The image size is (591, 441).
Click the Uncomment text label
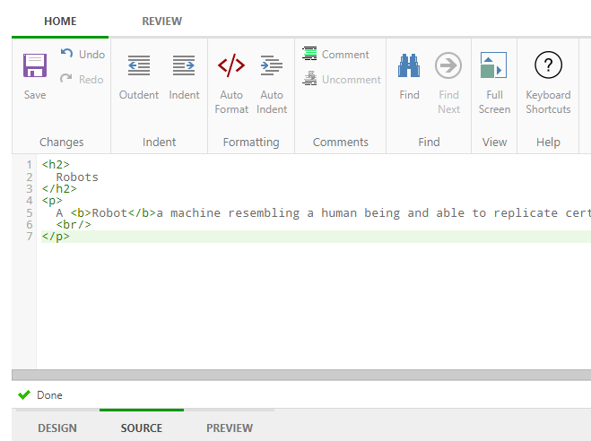click(x=352, y=80)
